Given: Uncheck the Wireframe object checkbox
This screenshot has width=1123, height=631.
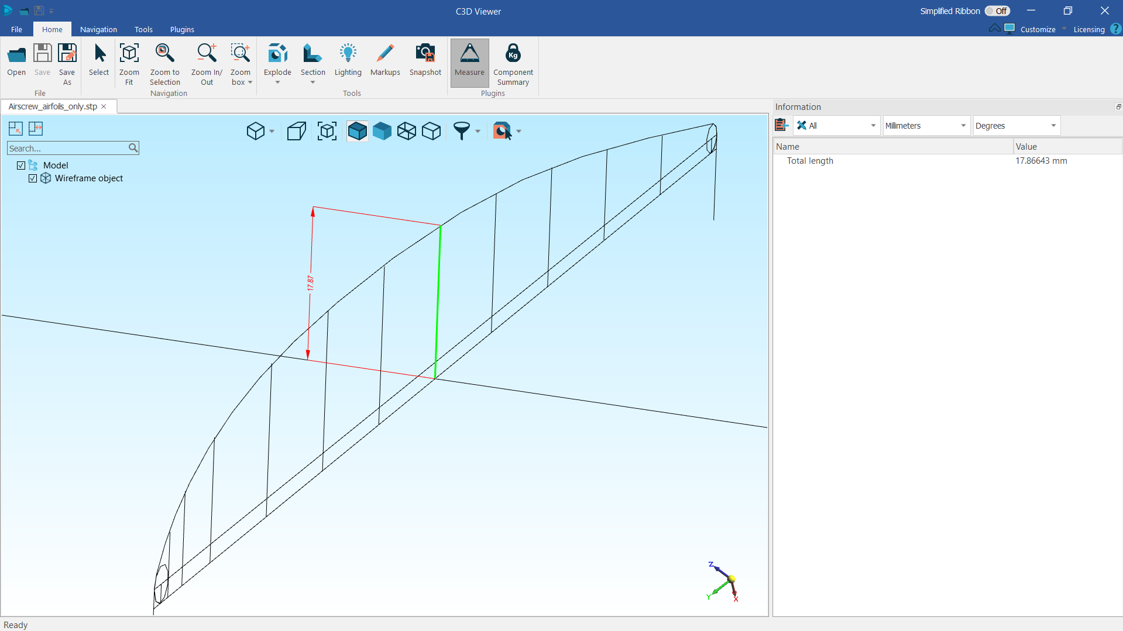Looking at the screenshot, I should point(33,178).
